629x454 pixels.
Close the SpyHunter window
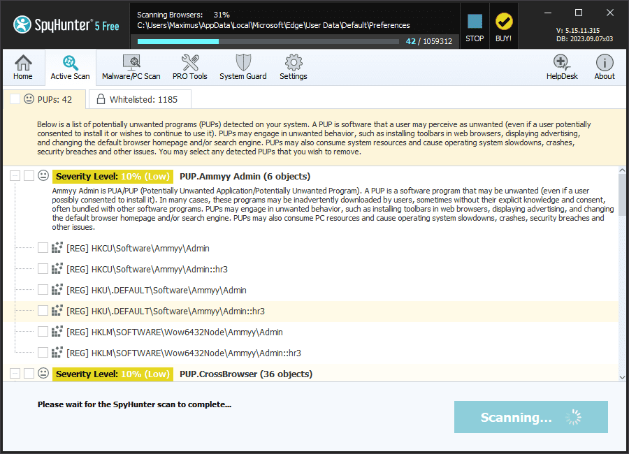[610, 13]
